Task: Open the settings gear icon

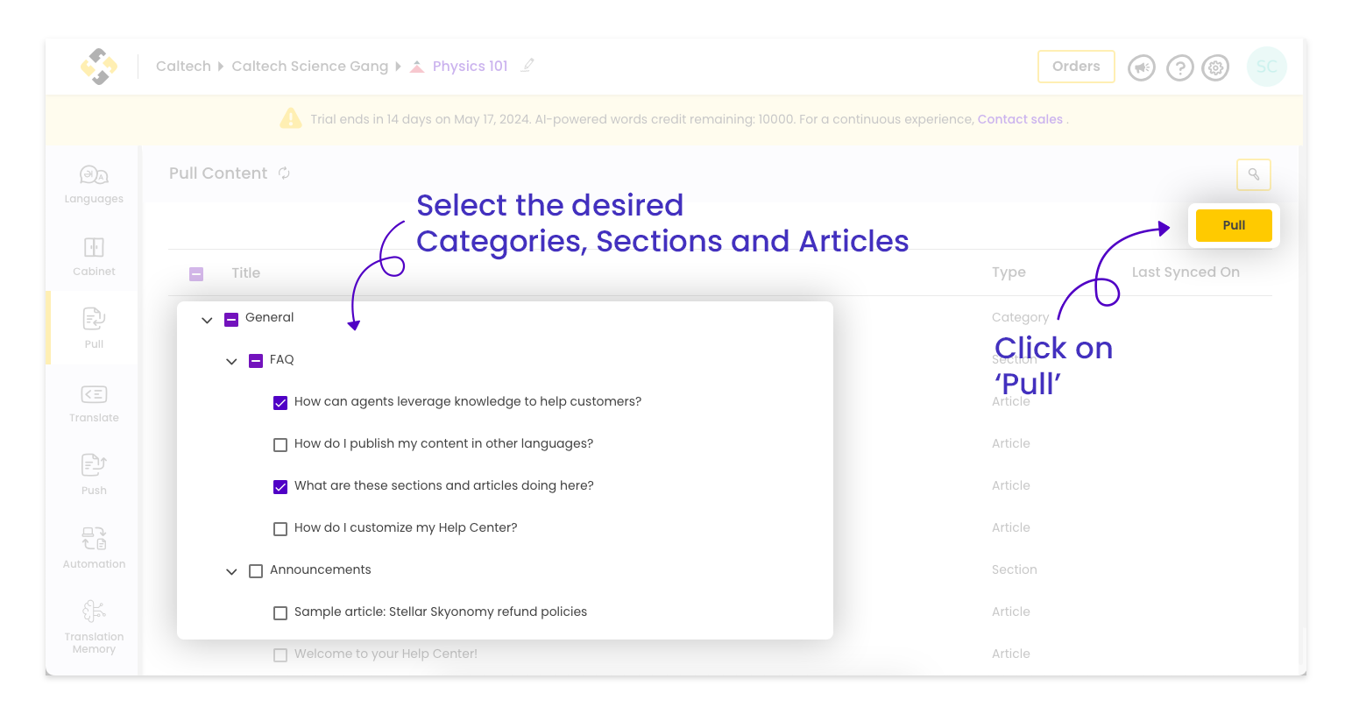Action: coord(1215,67)
